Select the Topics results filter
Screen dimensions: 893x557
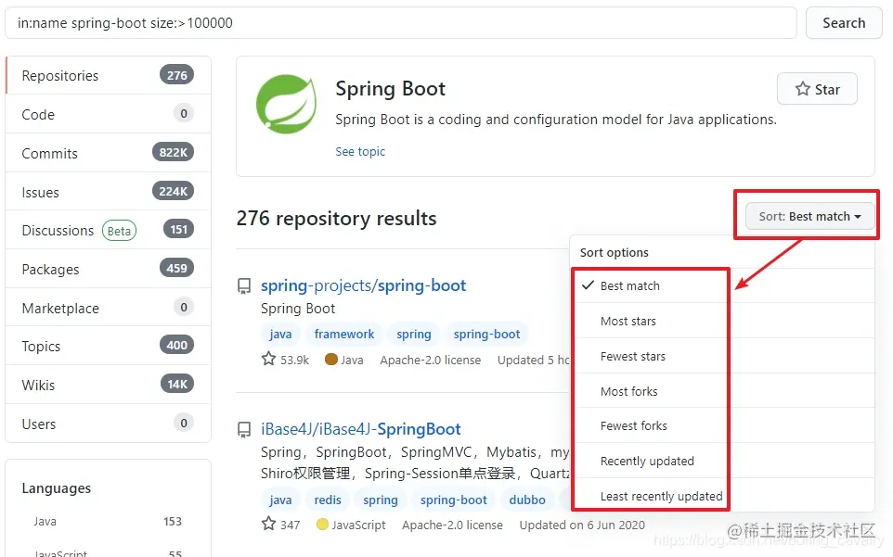(109, 346)
